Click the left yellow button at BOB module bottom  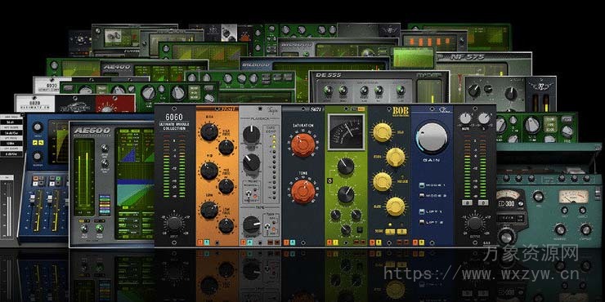point(390,231)
